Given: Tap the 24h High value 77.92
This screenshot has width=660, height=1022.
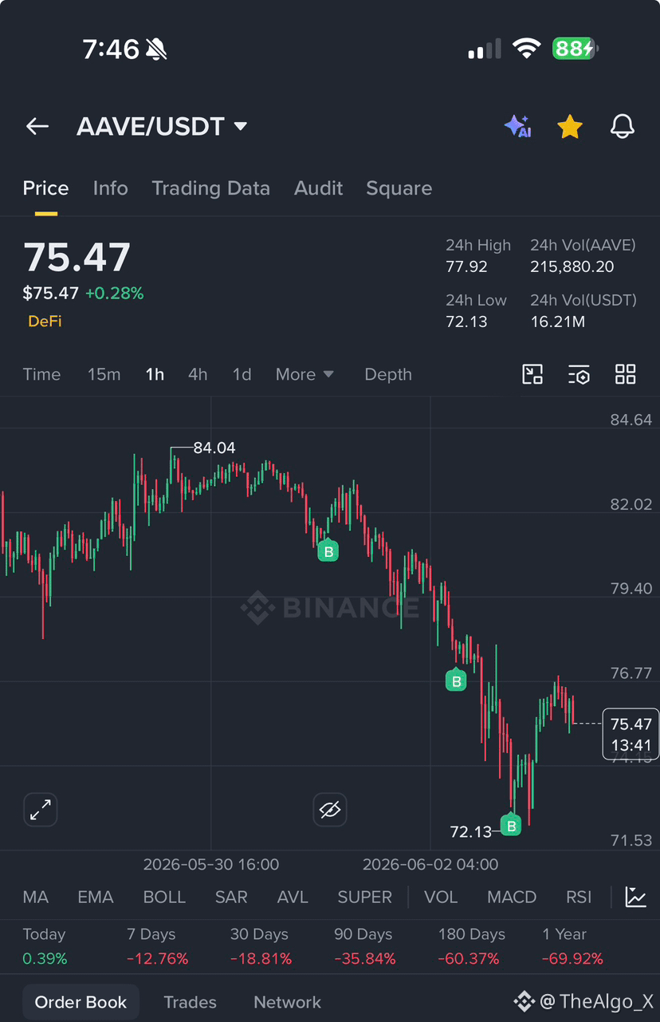Looking at the screenshot, I should (466, 266).
